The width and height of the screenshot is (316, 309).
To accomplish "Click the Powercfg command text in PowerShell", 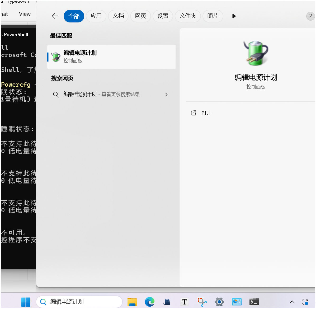I will click(x=16, y=85).
